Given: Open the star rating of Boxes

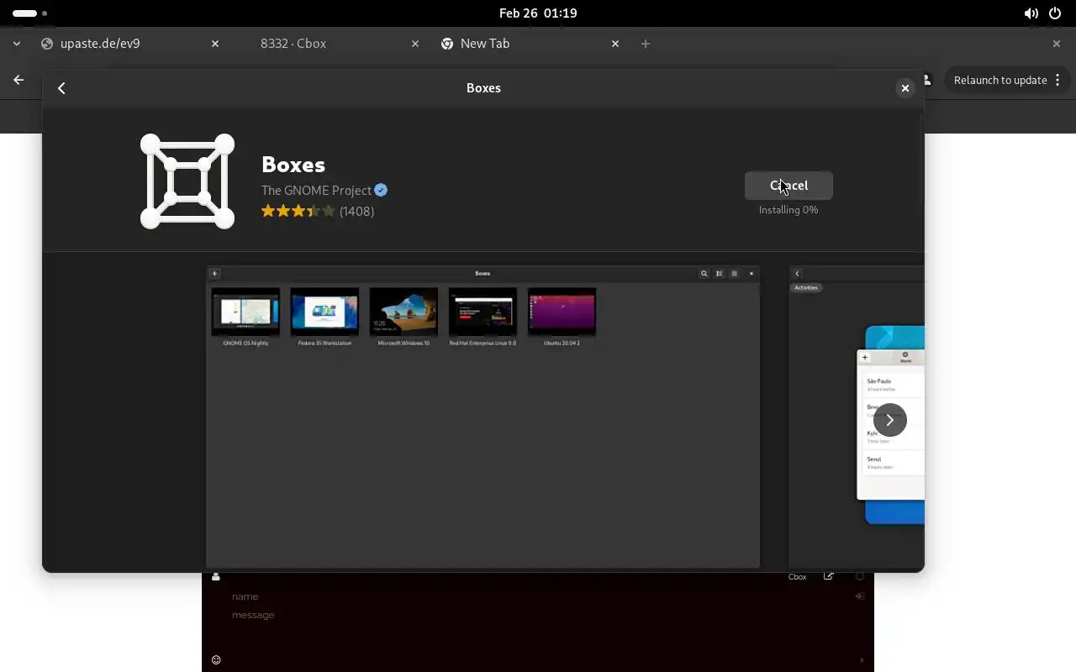Looking at the screenshot, I should (298, 211).
